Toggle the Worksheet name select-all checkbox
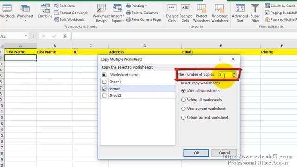Image resolution: width=297 pixels, height=167 pixels. [x=104, y=75]
